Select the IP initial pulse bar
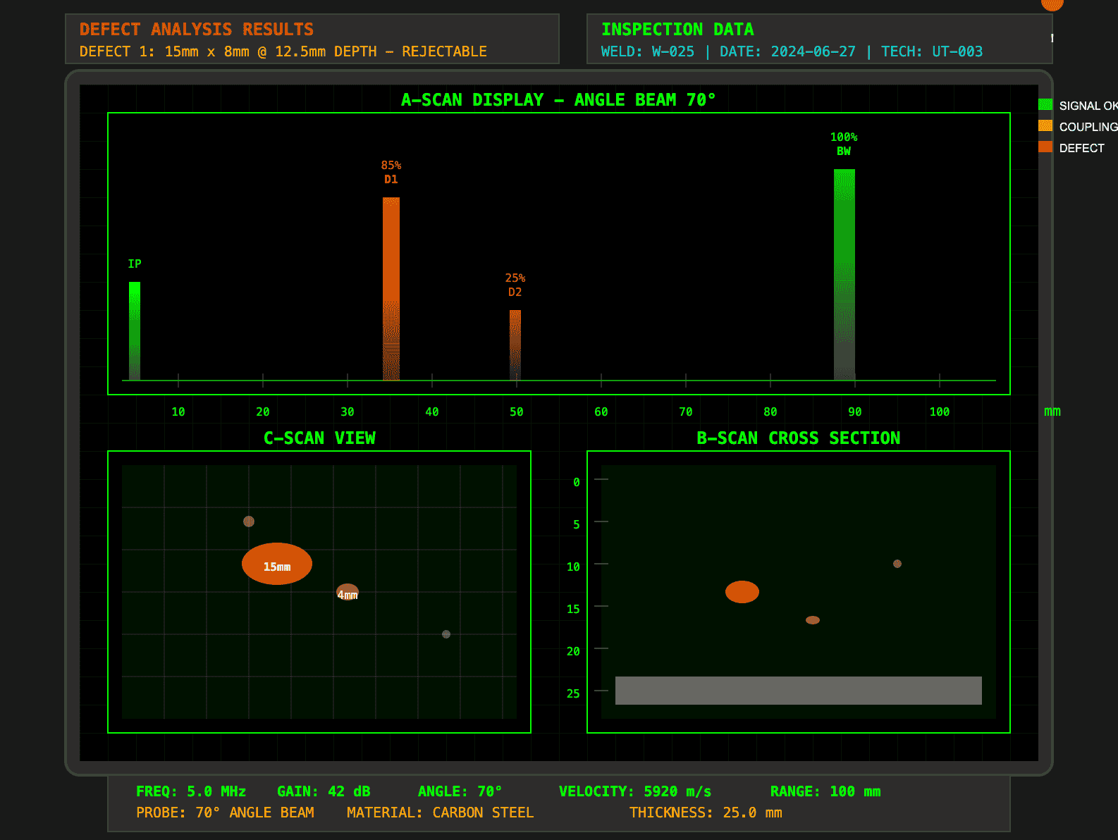Screen dimensions: 1118x840 pos(135,331)
